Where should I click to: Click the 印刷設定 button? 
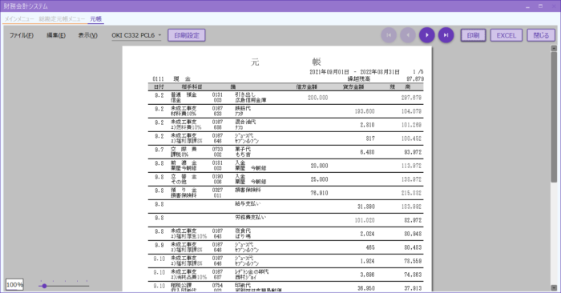pyautogui.click(x=187, y=35)
